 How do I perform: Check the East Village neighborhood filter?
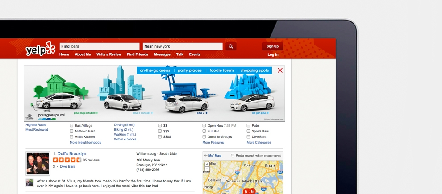[x=71, y=126]
